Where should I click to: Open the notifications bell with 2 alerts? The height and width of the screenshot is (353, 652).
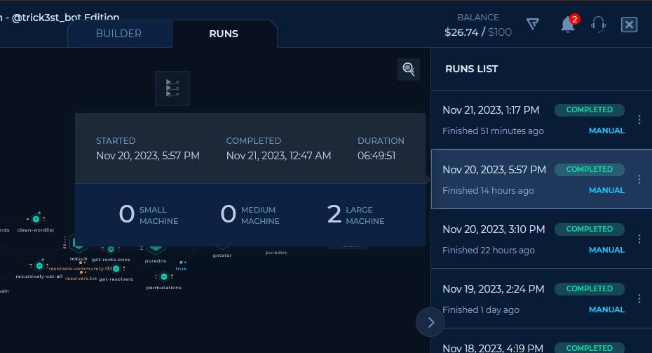click(x=568, y=24)
